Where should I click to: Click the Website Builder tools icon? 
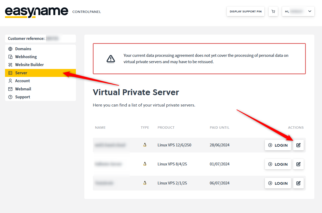(x=10, y=65)
